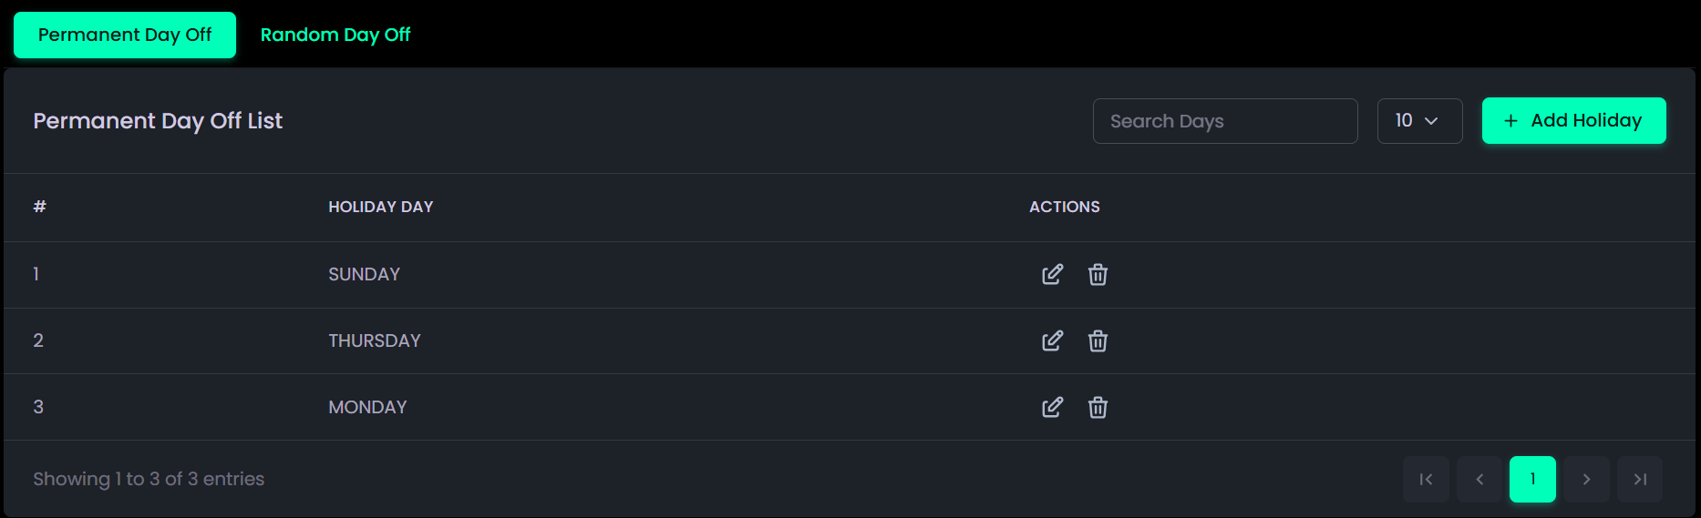Select page 1 in pagination
The height and width of the screenshot is (518, 1701).
pos(1532,479)
